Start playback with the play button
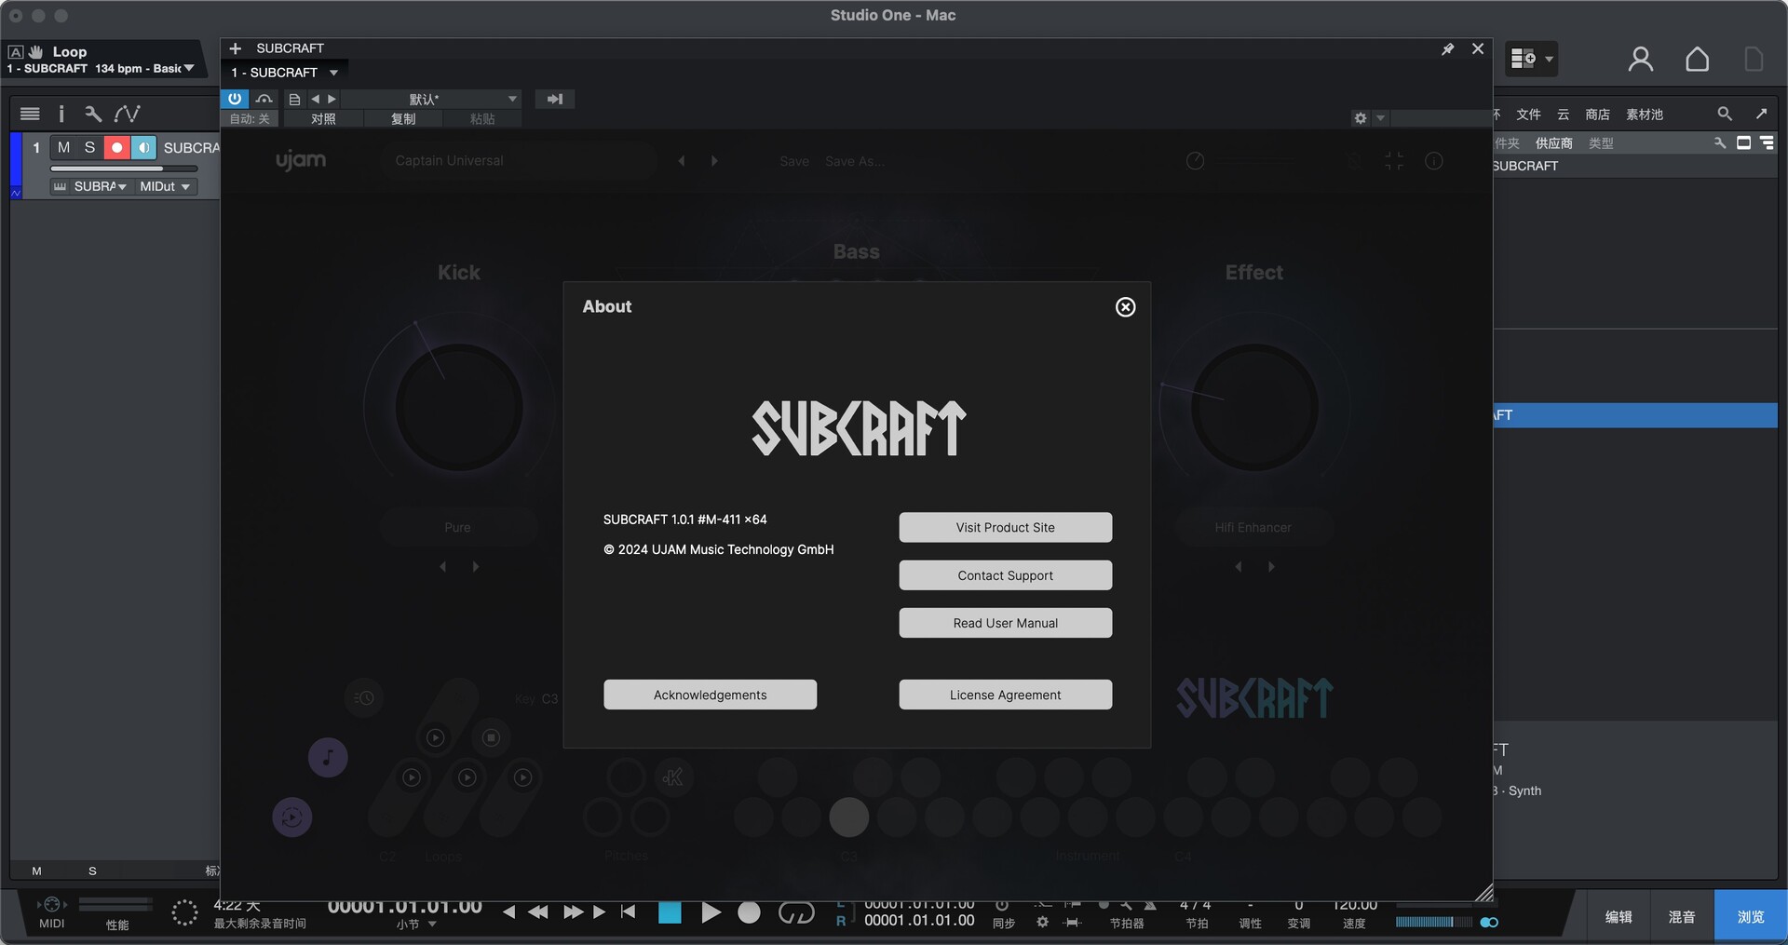Screen dimensions: 1788x945 point(711,913)
